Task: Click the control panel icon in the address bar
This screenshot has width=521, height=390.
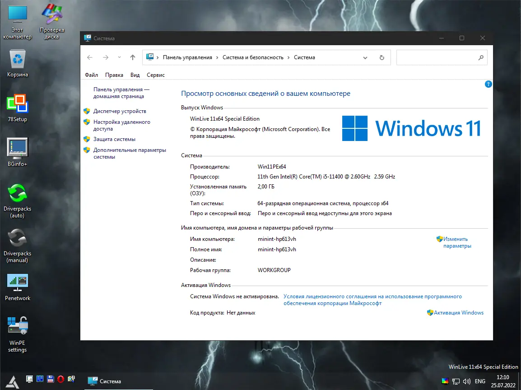Action: 150,57
